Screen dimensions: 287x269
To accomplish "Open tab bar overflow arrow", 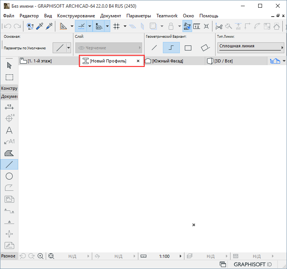I will pos(284,61).
